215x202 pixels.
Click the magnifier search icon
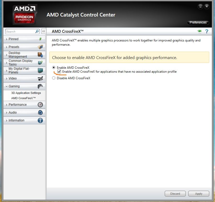click(x=37, y=31)
